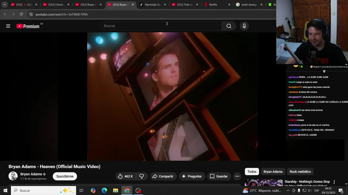The image size is (348, 195).
Task: Close the Netflix tab
Action: tap(229, 5)
